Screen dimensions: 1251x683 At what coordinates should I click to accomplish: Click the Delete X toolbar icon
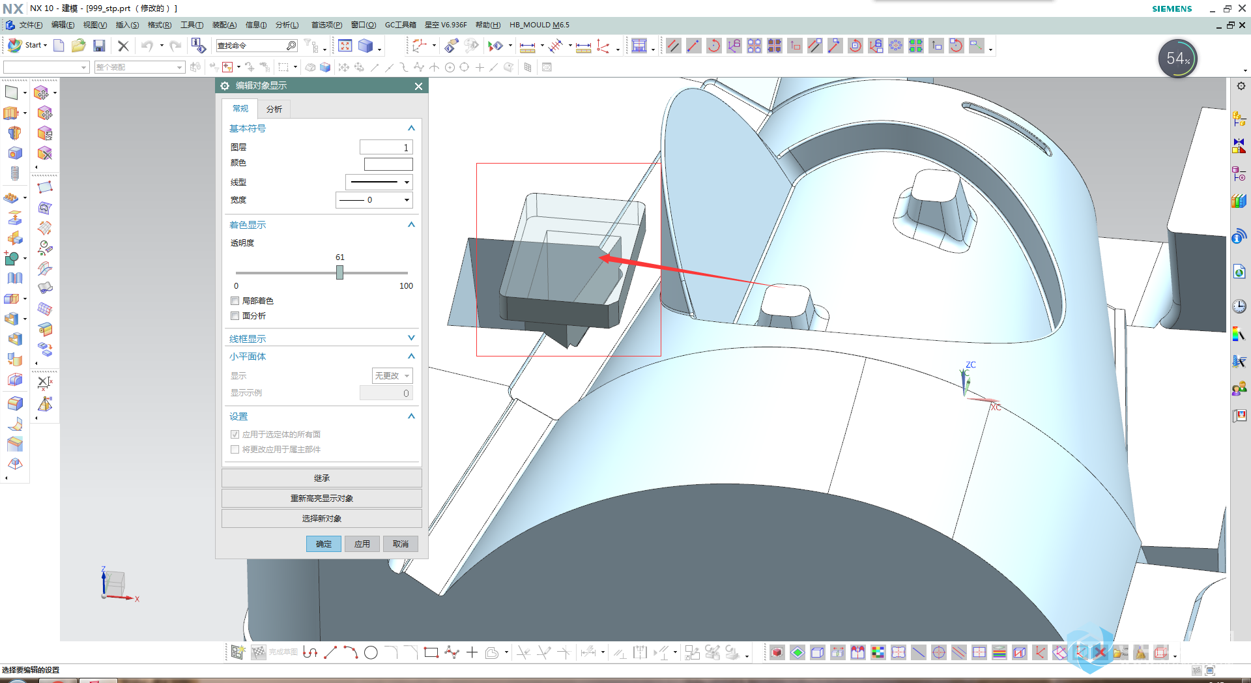[x=123, y=46]
